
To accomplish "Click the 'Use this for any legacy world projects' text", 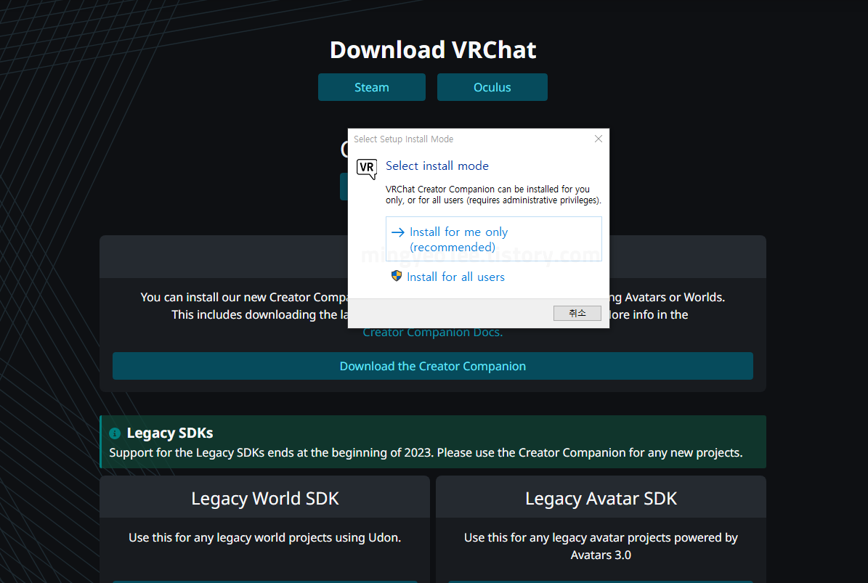I will click(x=264, y=538).
